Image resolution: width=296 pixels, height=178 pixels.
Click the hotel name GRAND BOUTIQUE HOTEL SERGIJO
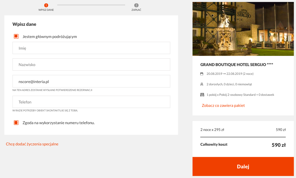[x=237, y=65]
